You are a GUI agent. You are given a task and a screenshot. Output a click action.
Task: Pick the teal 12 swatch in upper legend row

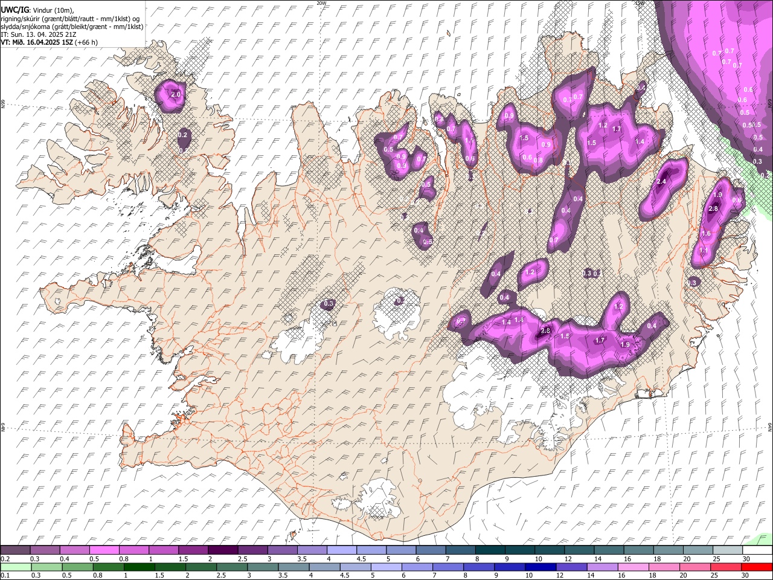(579, 550)
